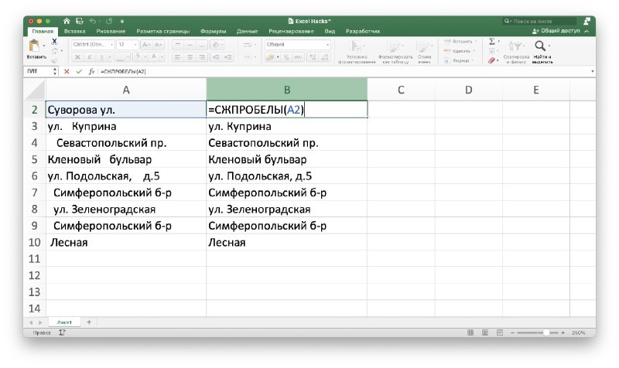Click the Copy icon below the scissors
This screenshot has height=368, width=619.
pos(54,51)
